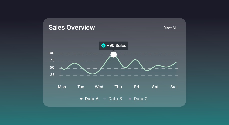This screenshot has width=229, height=125.
Task: Toggle the Data B series in legend
Action: point(115,99)
